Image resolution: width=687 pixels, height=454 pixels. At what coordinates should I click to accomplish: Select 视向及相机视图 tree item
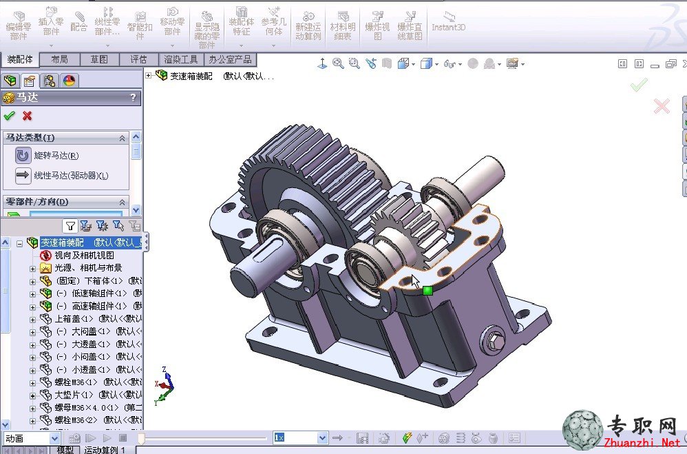84,256
